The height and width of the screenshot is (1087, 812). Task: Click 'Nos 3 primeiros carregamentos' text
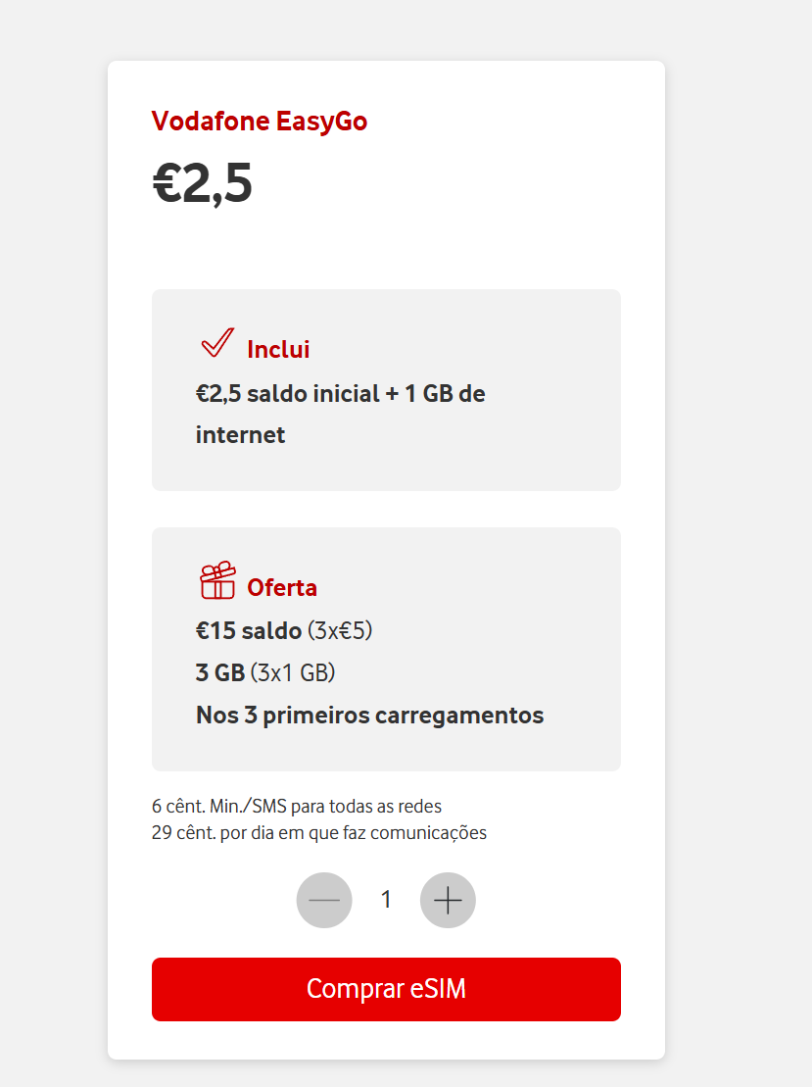coord(369,716)
